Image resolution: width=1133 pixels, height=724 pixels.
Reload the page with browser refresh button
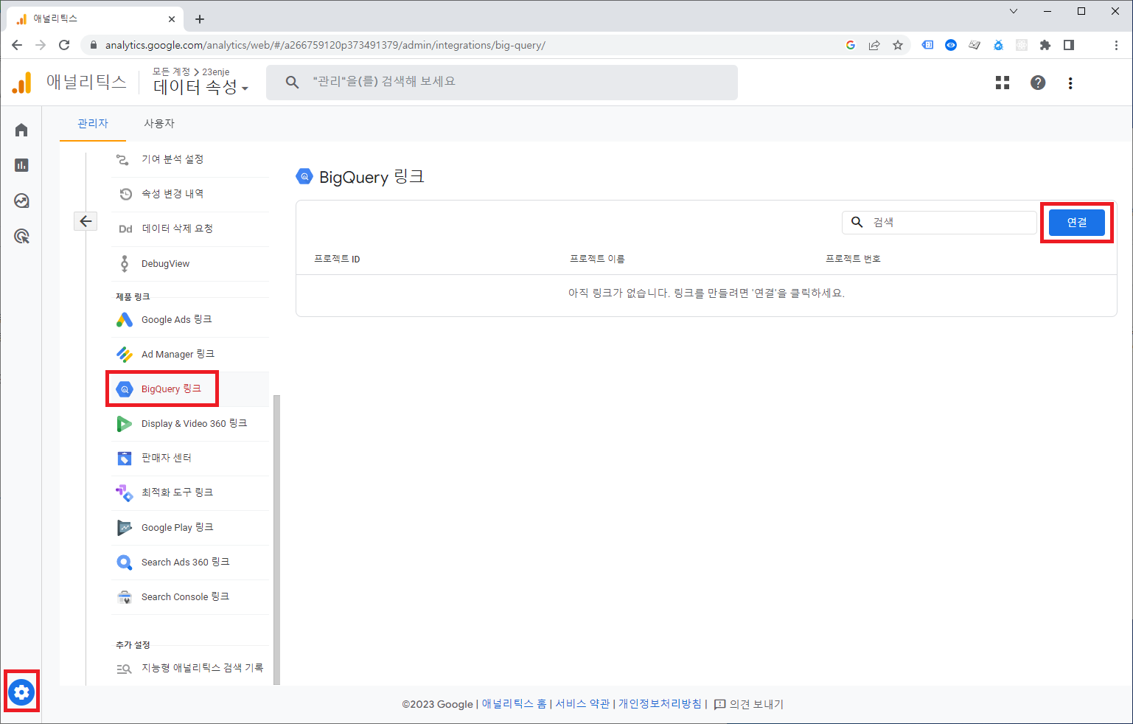pos(64,45)
